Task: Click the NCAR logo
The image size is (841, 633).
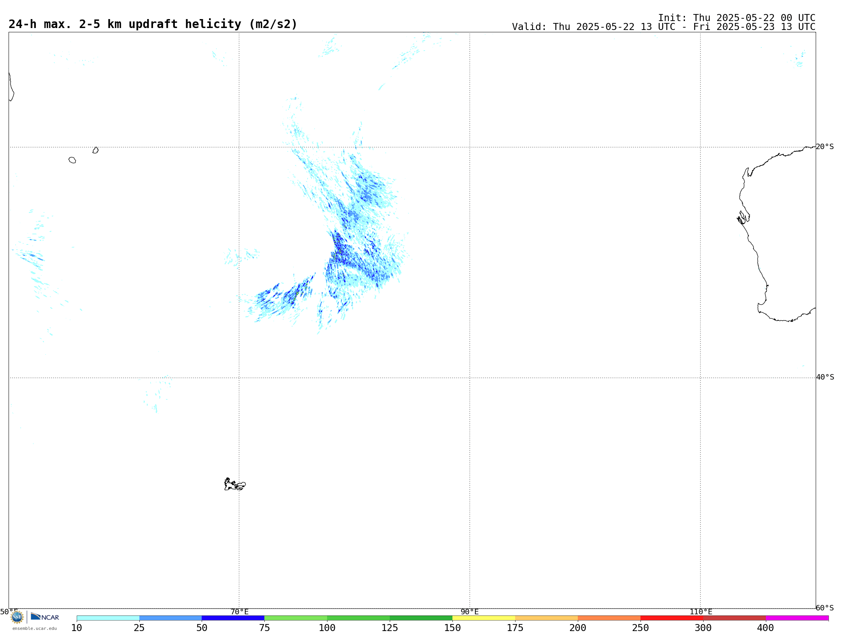Action: pyautogui.click(x=45, y=617)
